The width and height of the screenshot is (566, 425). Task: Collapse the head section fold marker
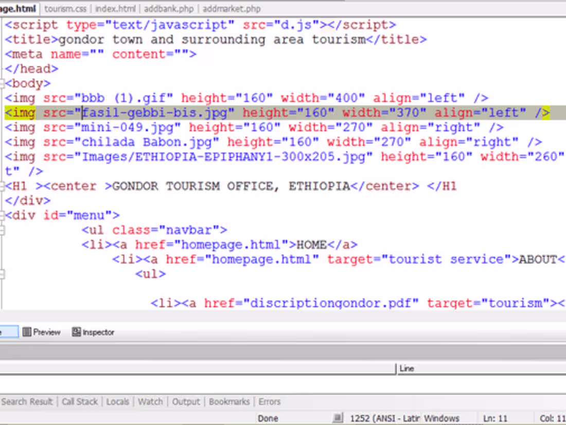pos(2,68)
